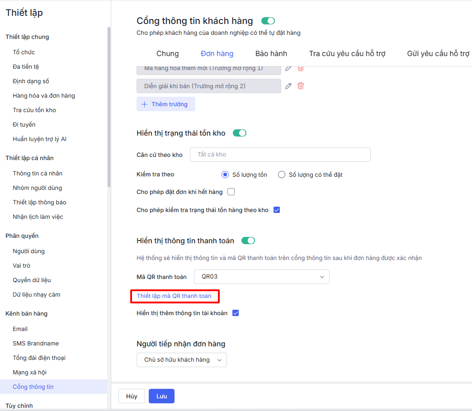Open Hàng hóa và đơn hàng settings

[x=44, y=96]
